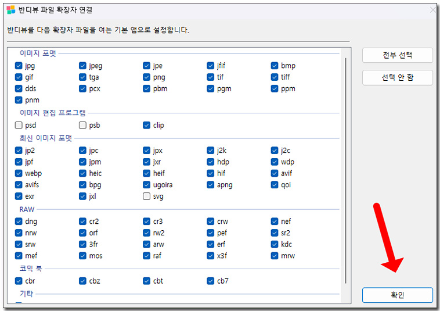Uncheck the heic checkbox
The height and width of the screenshot is (311, 440).
click(82, 173)
